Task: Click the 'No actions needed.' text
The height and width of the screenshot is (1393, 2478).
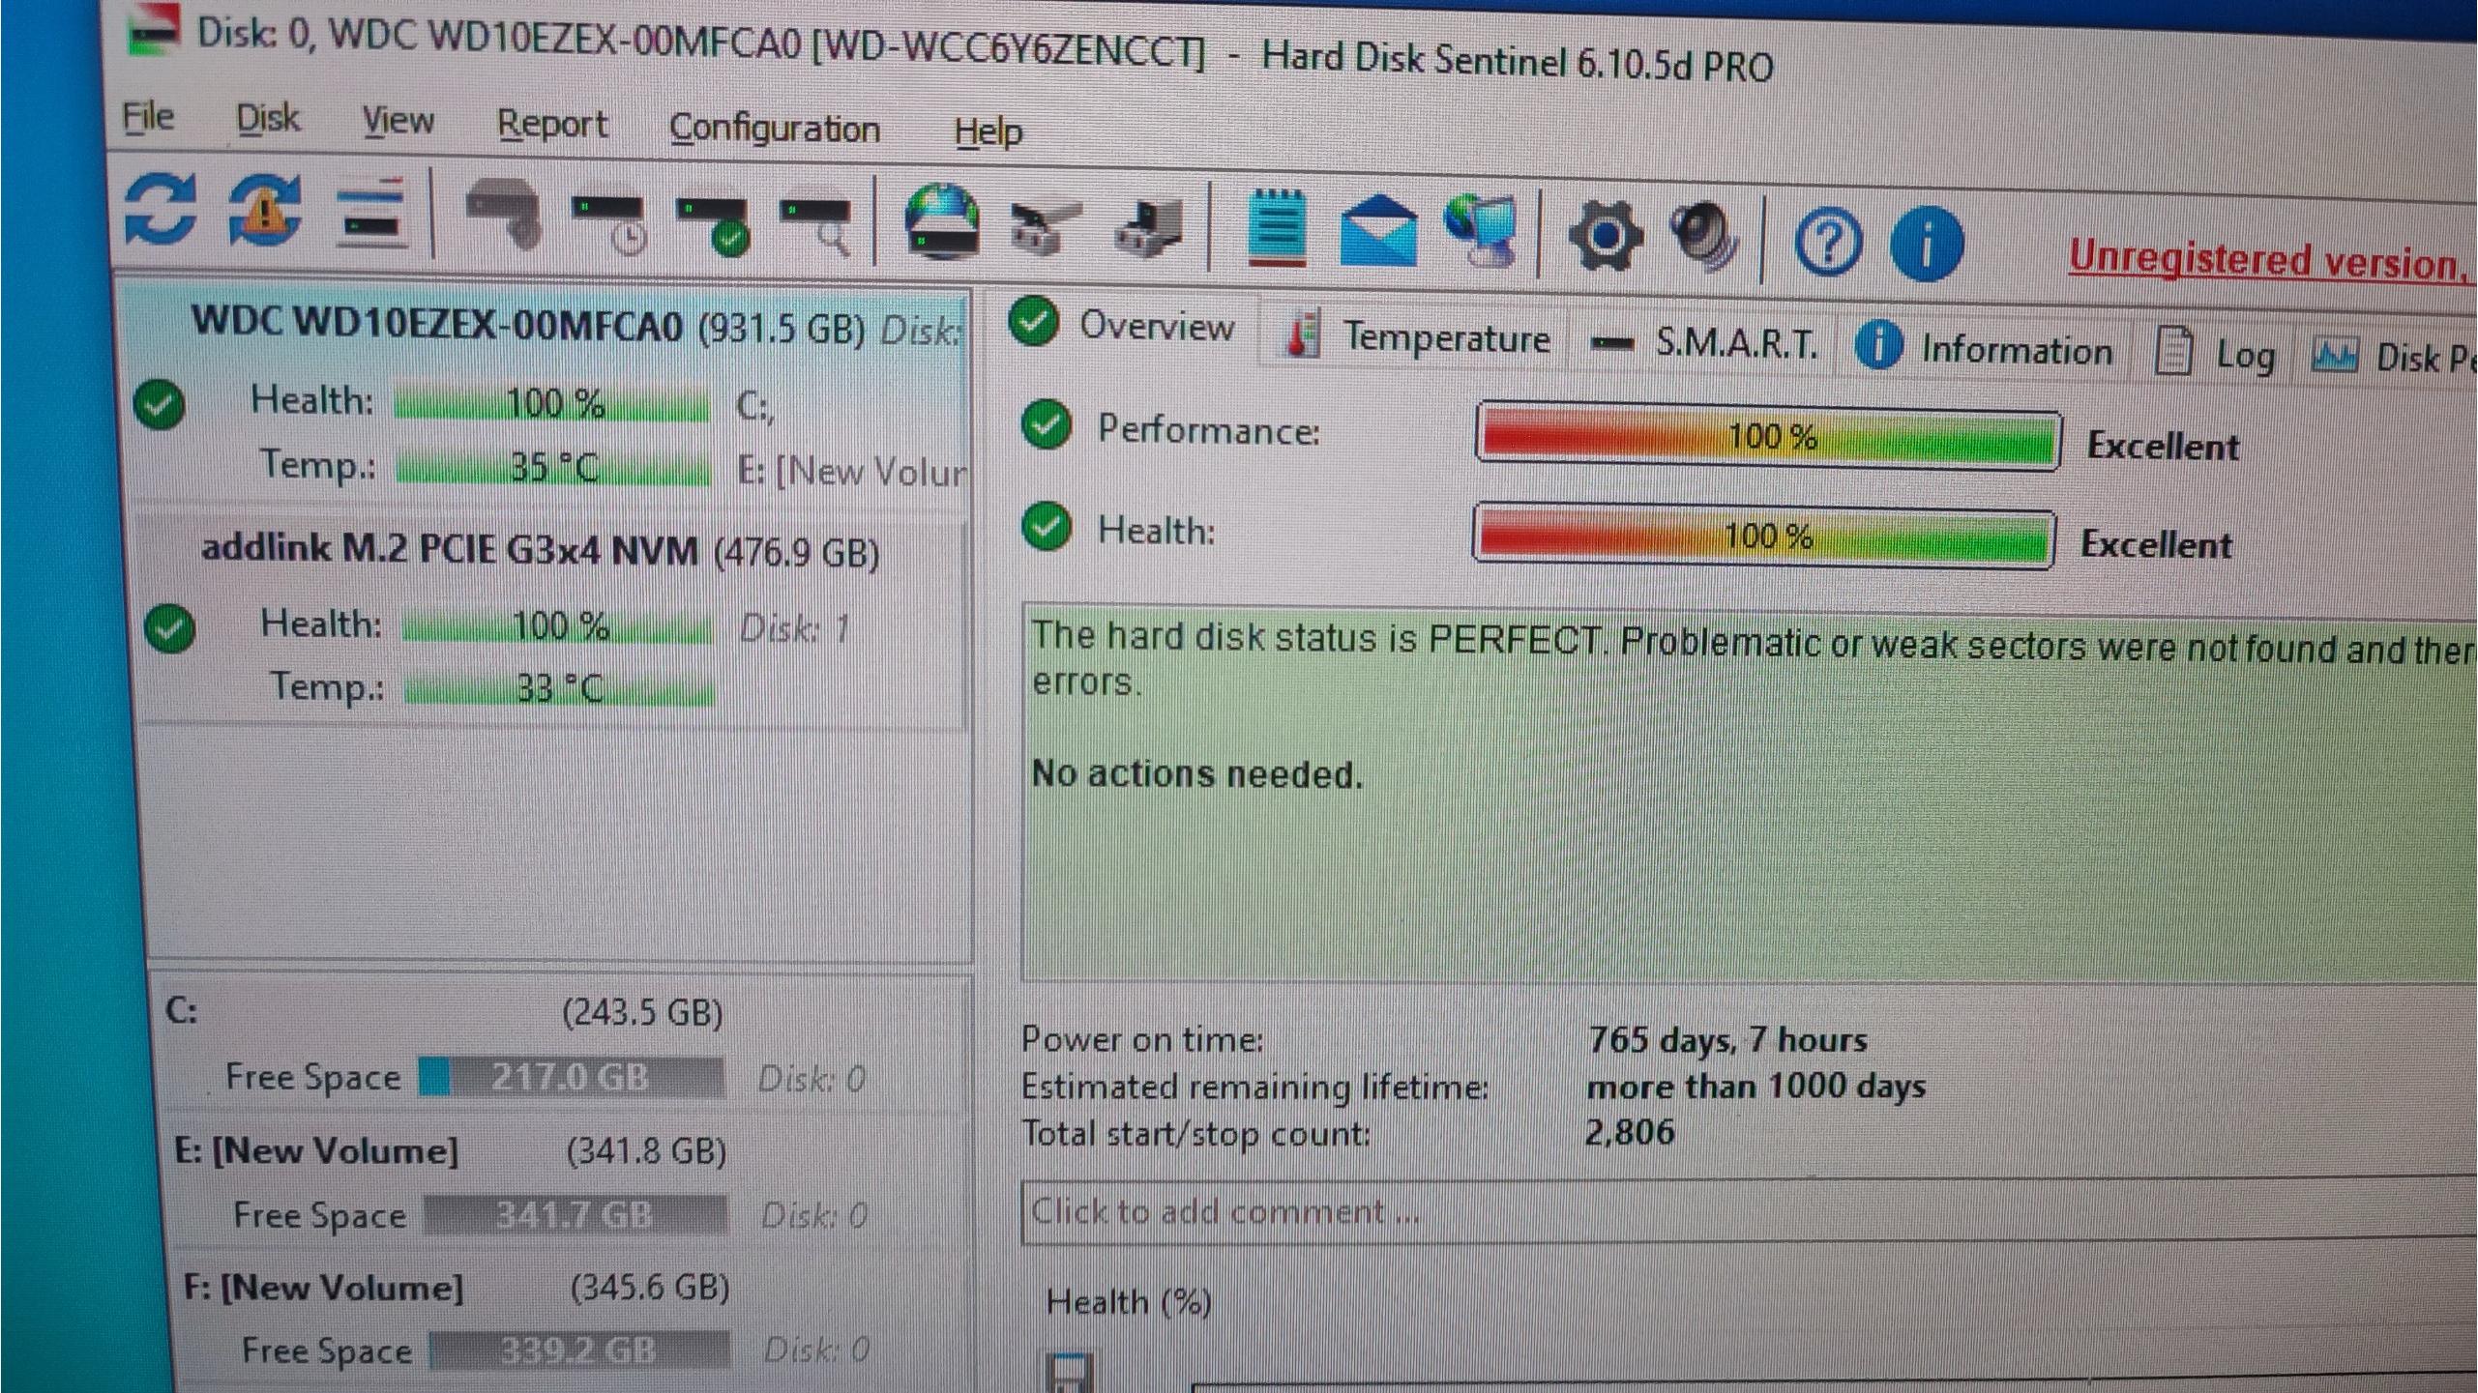Action: click(x=1197, y=773)
